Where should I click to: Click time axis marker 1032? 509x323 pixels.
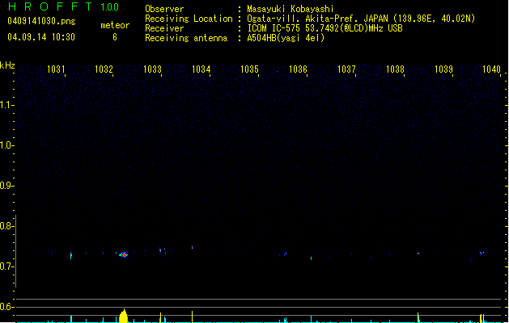104,69
